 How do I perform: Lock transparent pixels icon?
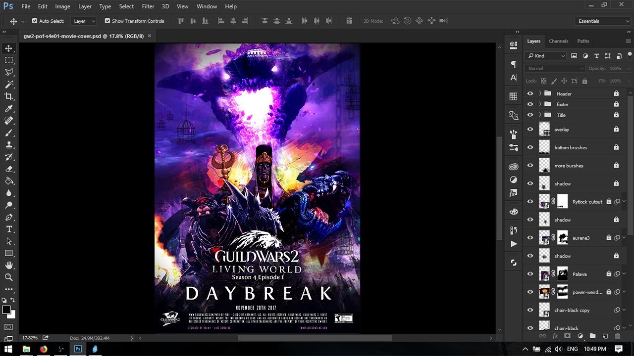tap(543, 81)
